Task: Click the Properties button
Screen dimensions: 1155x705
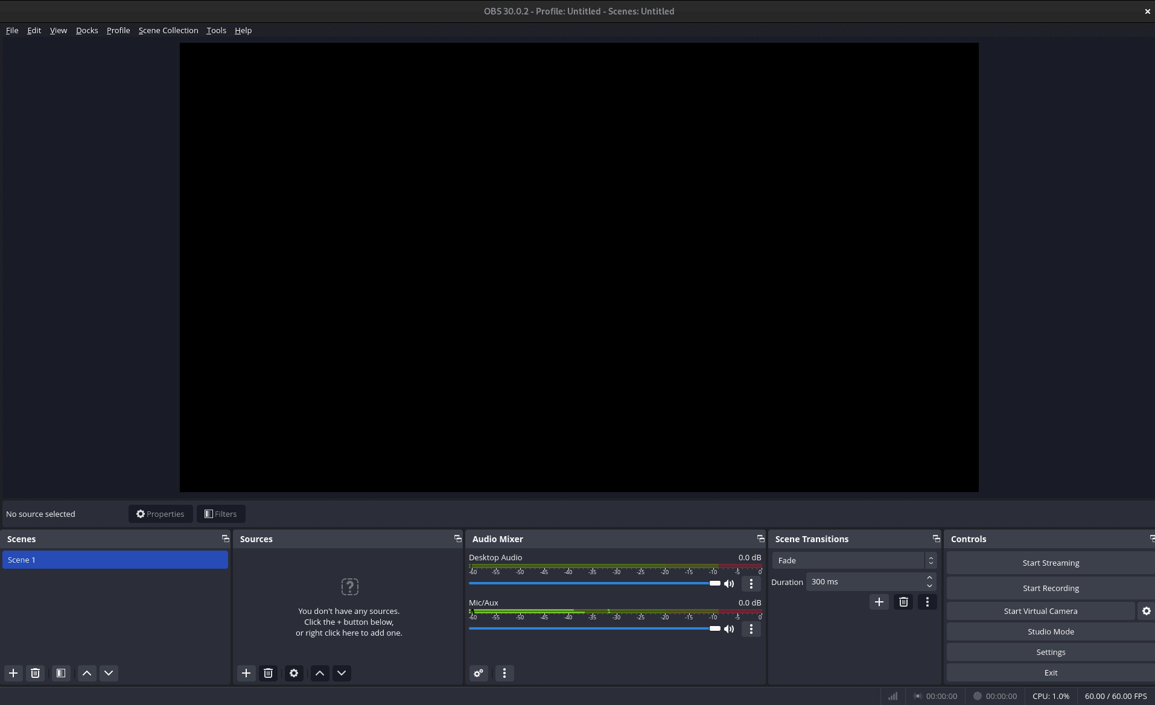Action: coord(161,514)
